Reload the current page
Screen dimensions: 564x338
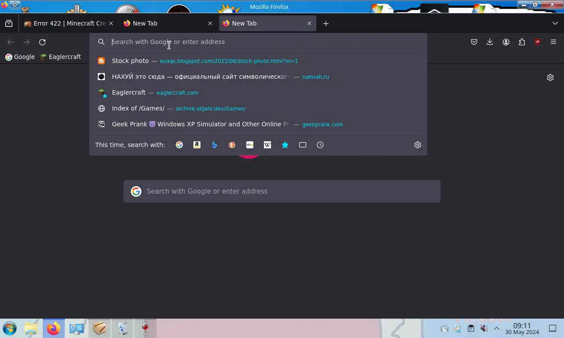(42, 42)
